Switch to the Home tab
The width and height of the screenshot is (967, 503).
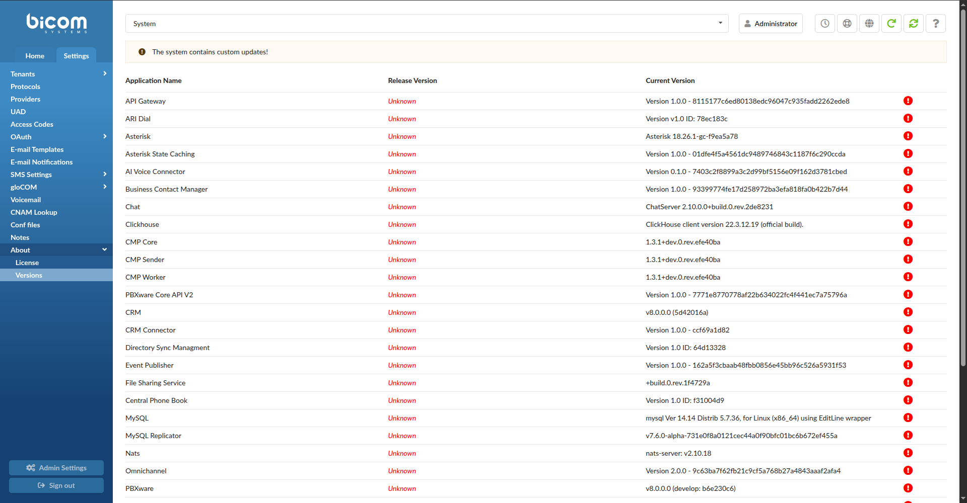click(x=35, y=56)
